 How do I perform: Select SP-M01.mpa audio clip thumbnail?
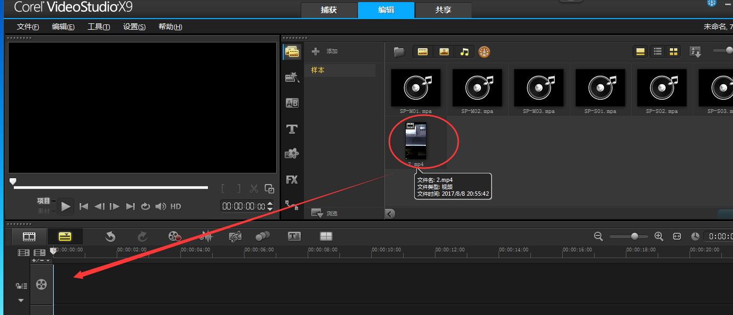click(415, 88)
